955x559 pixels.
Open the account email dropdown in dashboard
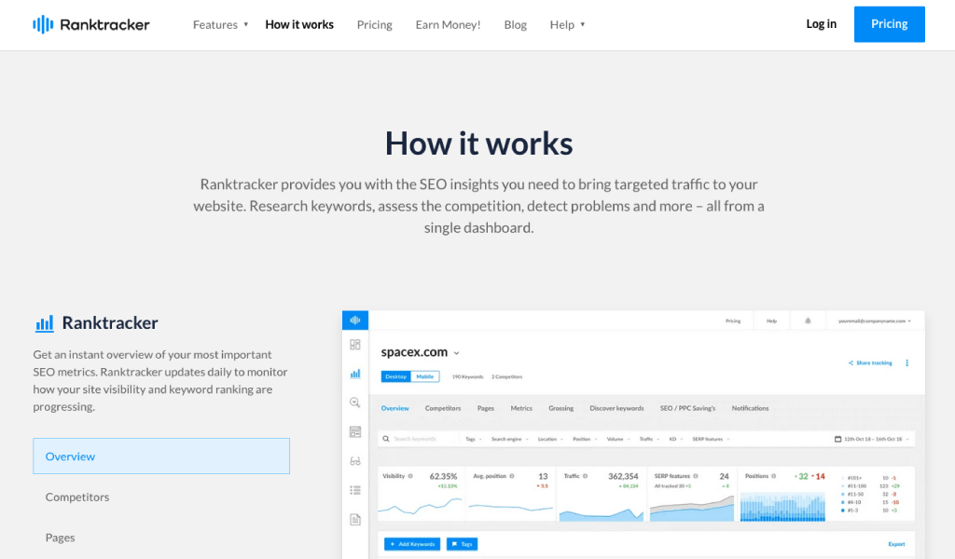[x=875, y=320]
